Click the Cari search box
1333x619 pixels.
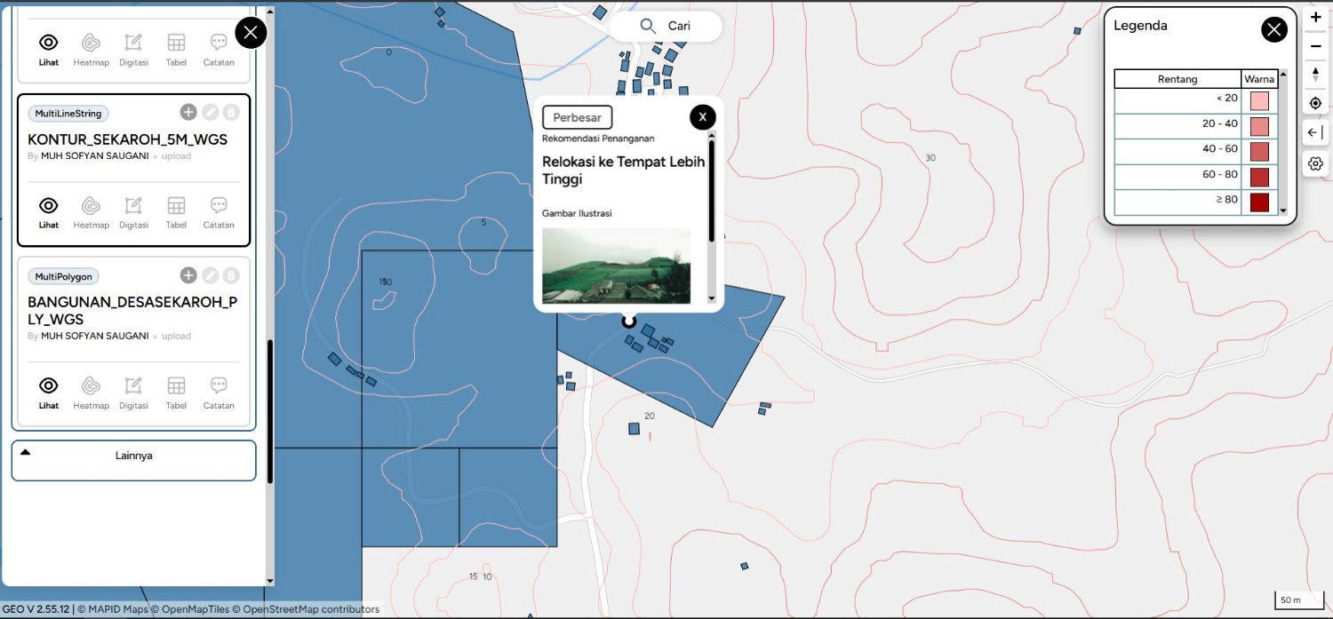pyautogui.click(x=666, y=26)
